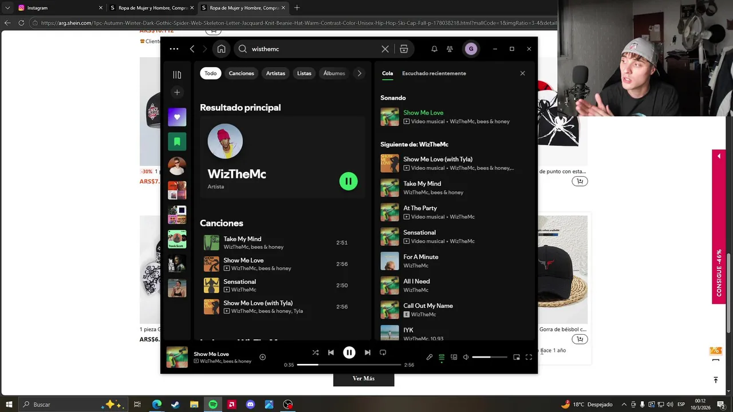This screenshot has width=733, height=412.
Task: Seek in song progress bar
Action: pos(349,365)
